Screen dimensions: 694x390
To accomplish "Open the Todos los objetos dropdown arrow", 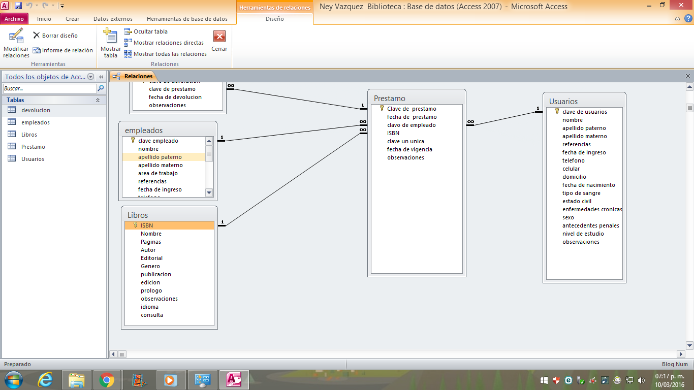I will click(x=91, y=77).
